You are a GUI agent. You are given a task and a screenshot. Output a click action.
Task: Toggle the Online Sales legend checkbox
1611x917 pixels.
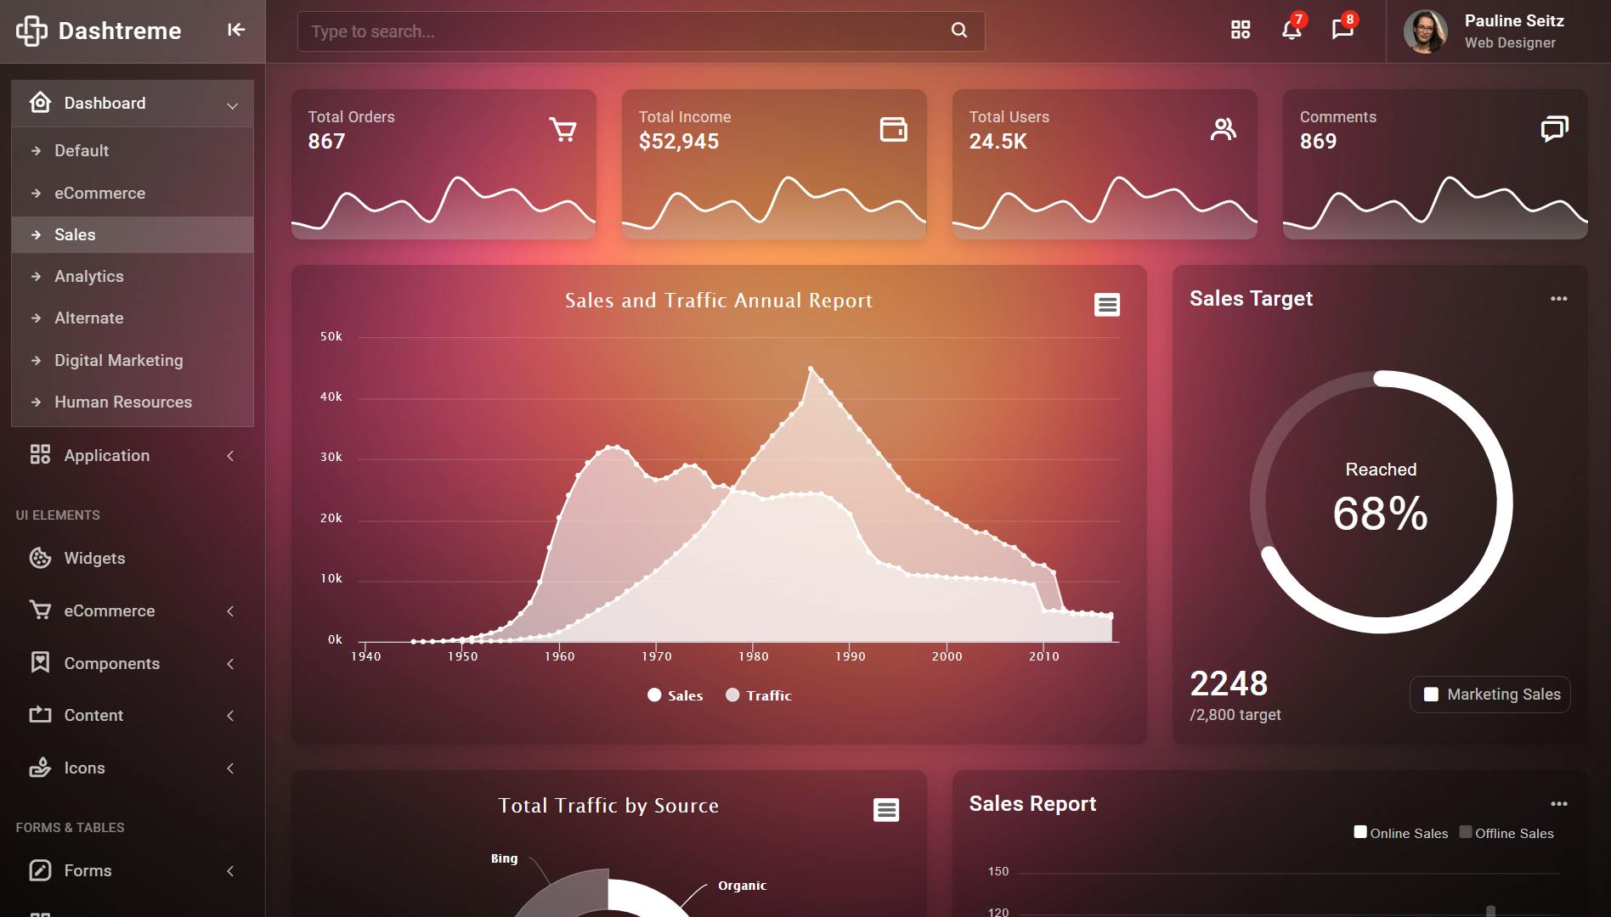pos(1360,832)
